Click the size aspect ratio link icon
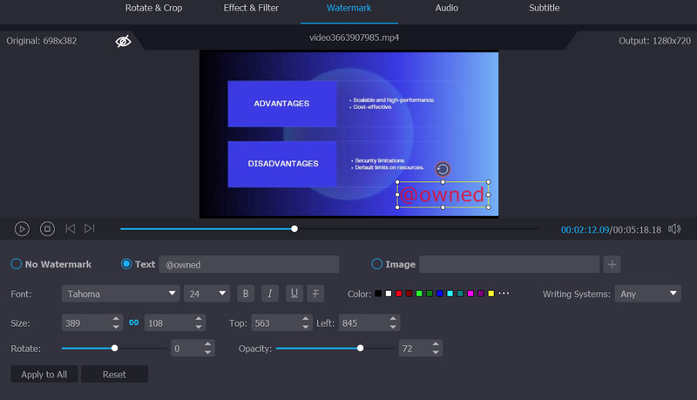The width and height of the screenshot is (697, 400). click(134, 322)
